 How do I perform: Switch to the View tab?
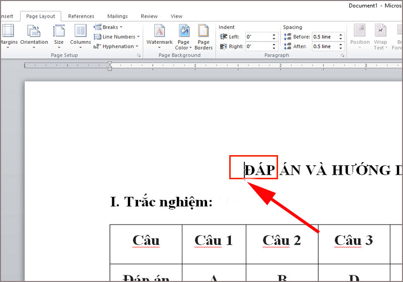(x=176, y=16)
